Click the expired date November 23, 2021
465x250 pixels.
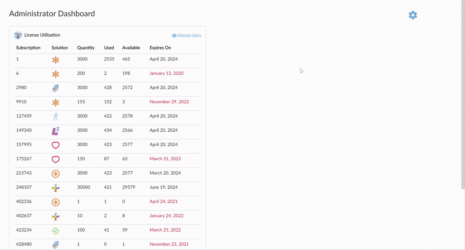[169, 244]
